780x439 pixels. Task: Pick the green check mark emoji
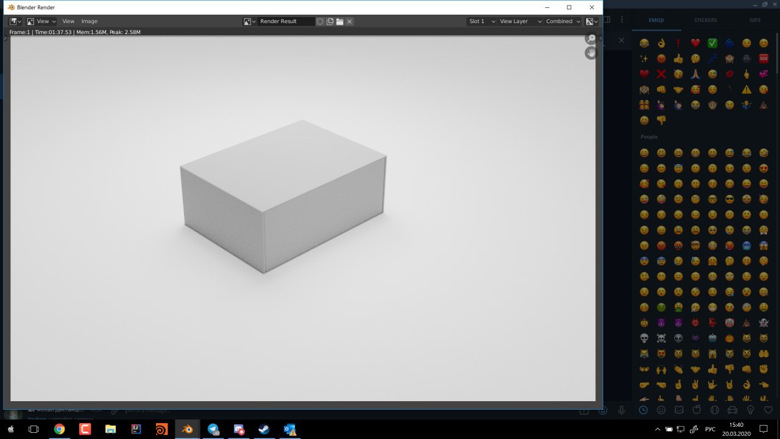[712, 43]
